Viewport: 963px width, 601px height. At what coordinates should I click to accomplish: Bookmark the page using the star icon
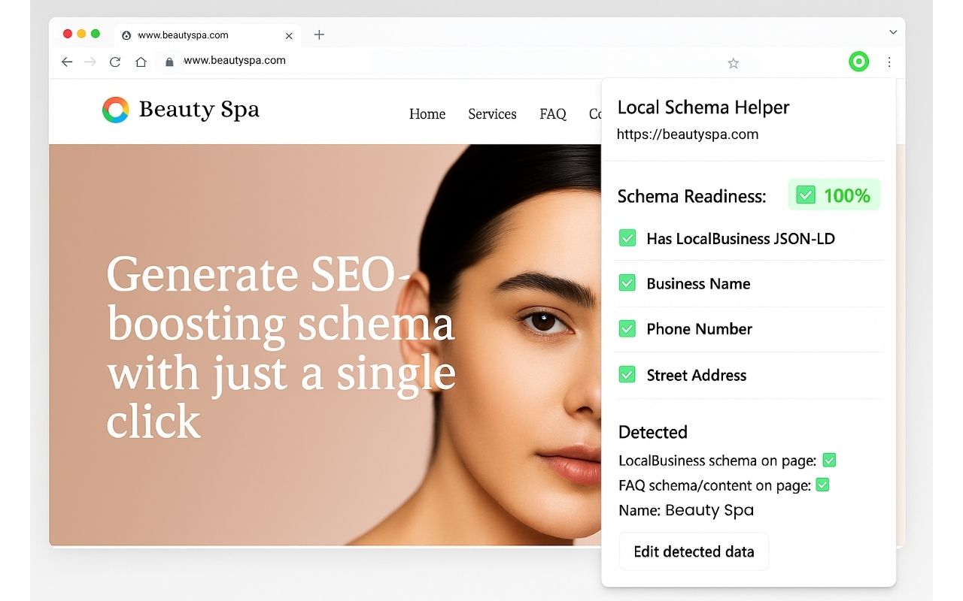(734, 63)
